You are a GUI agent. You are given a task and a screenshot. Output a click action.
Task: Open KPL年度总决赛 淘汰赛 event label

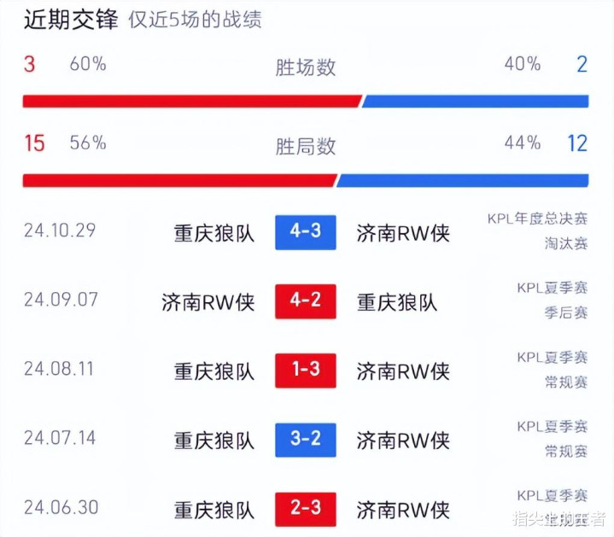click(537, 231)
